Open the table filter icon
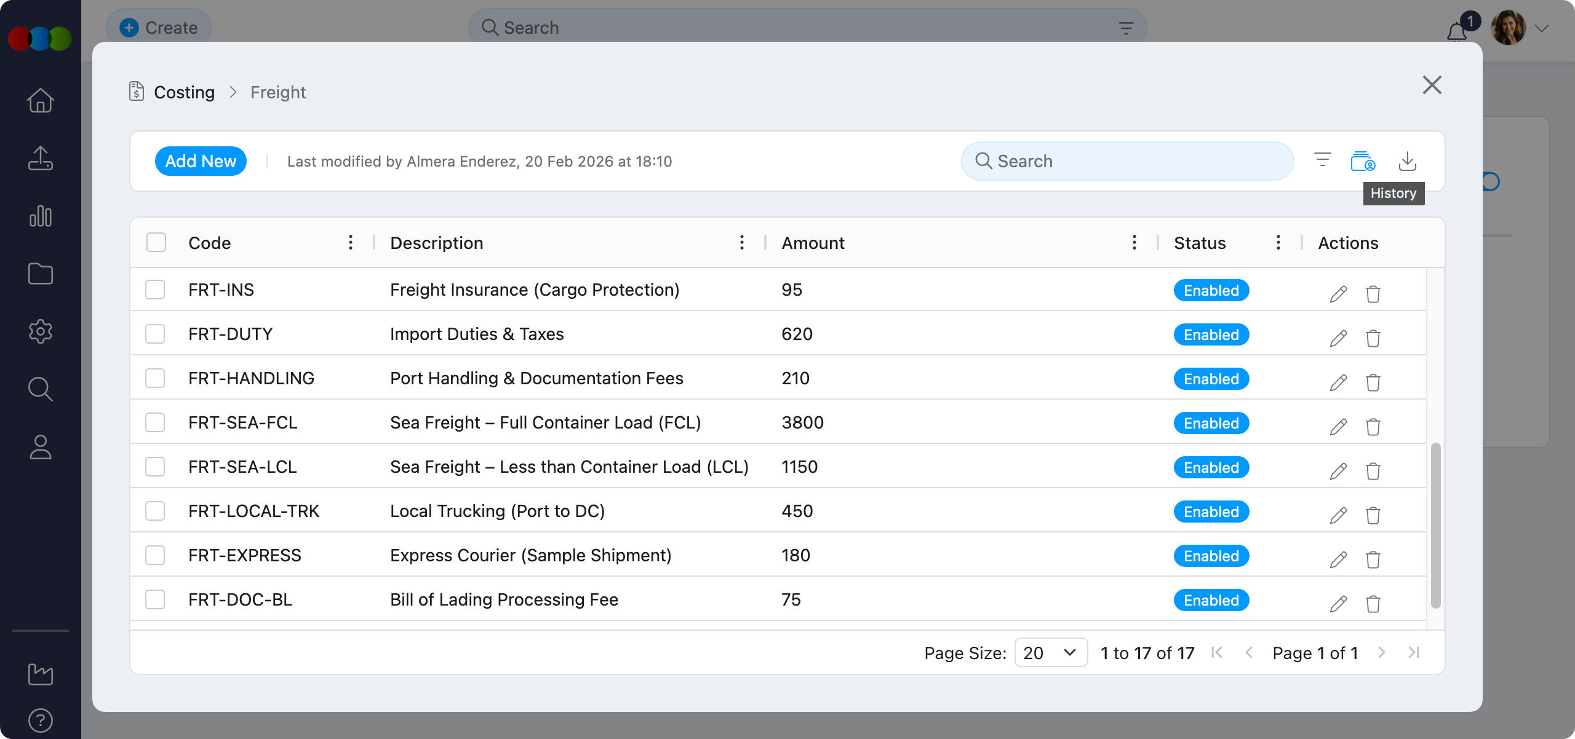Viewport: 1575px width, 739px height. (1322, 160)
